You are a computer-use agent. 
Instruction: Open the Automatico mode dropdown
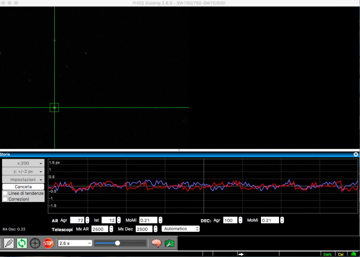(x=180, y=229)
